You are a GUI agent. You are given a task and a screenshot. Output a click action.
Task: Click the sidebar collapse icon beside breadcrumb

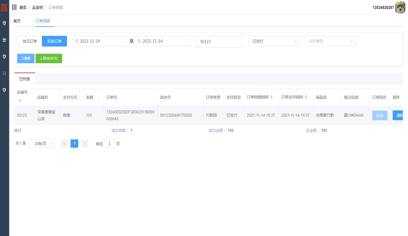point(14,7)
